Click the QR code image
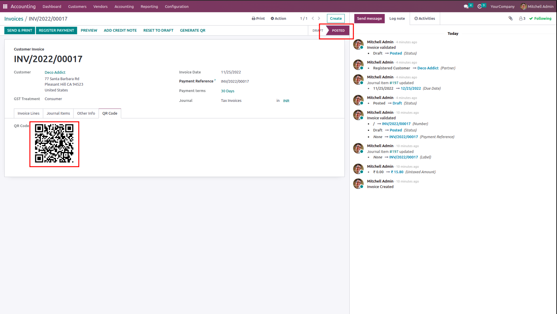The width and height of the screenshot is (557, 314). 54,144
